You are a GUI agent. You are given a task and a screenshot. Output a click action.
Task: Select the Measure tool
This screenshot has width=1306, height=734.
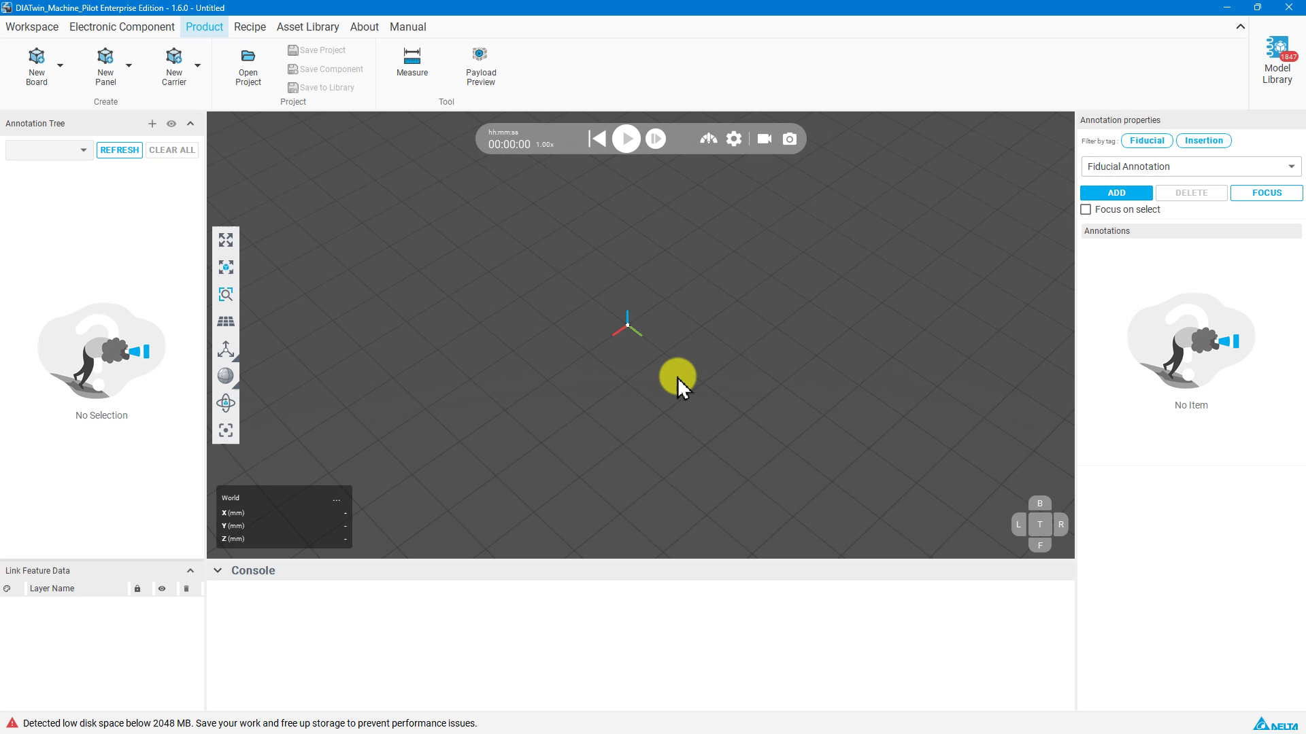(412, 62)
